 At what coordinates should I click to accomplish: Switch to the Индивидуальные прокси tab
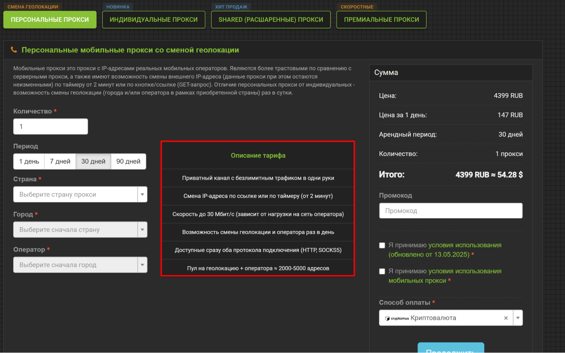pos(153,19)
